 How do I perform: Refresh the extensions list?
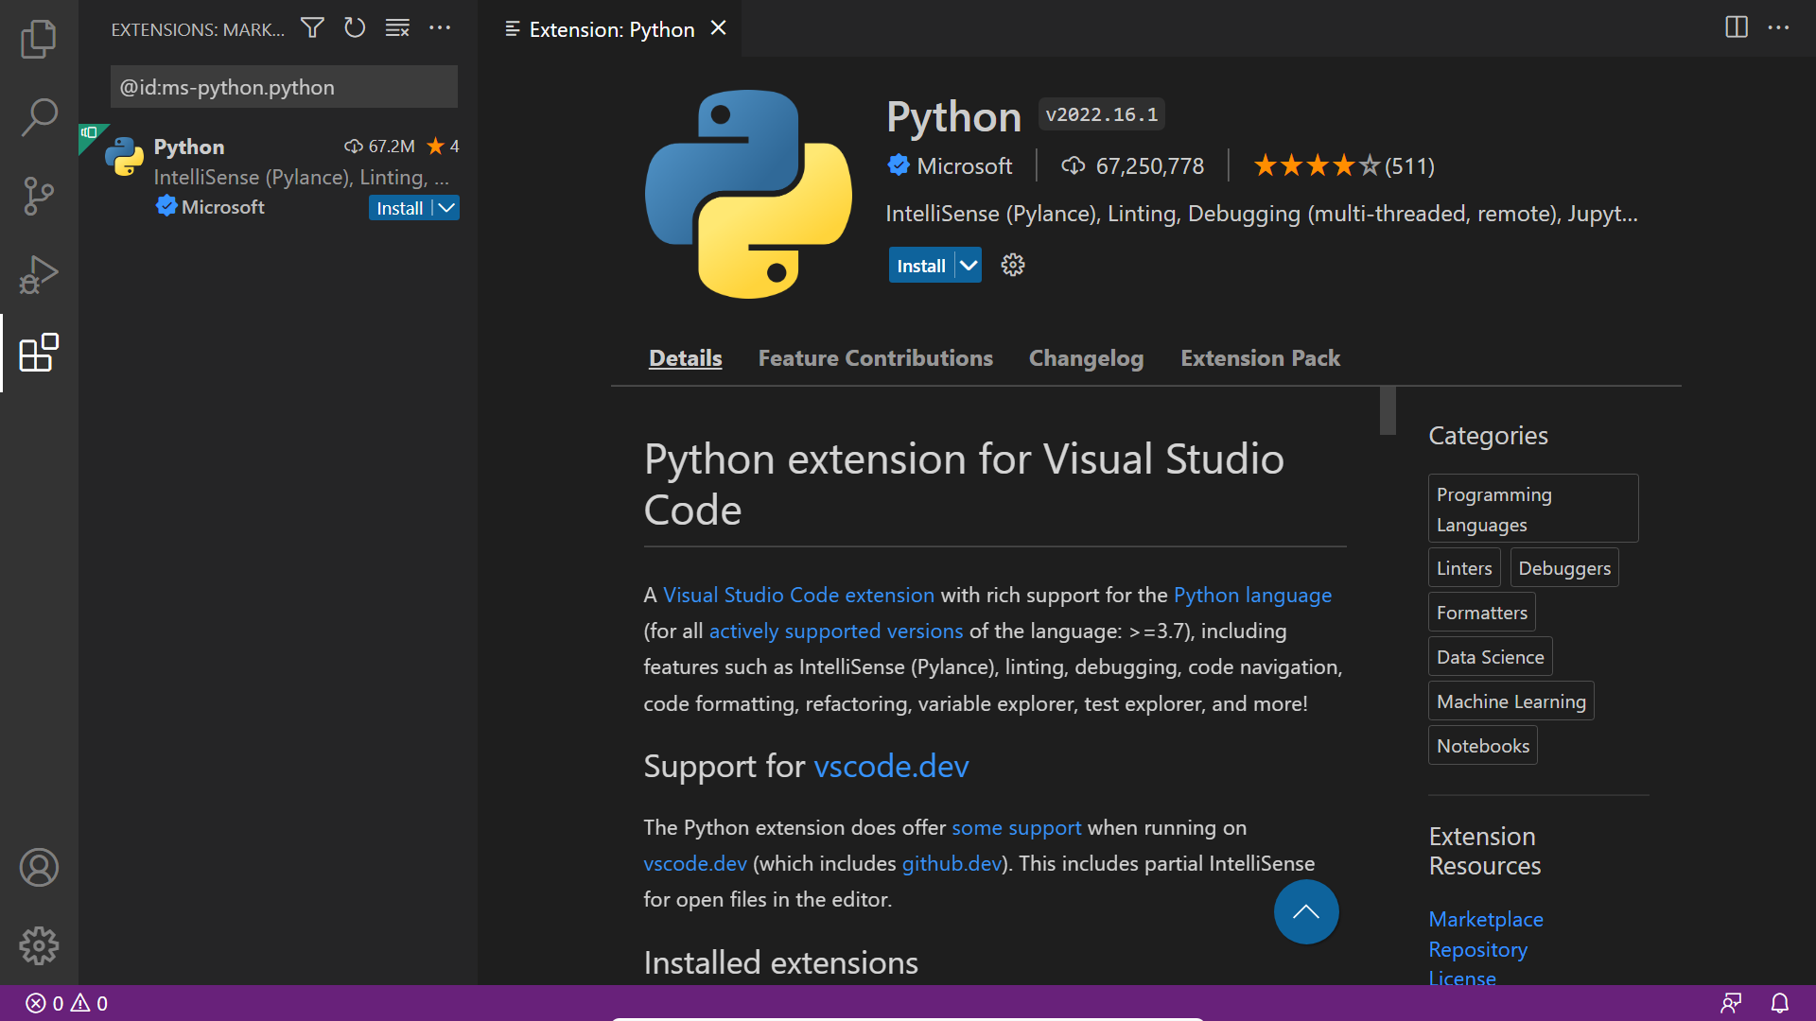(355, 28)
